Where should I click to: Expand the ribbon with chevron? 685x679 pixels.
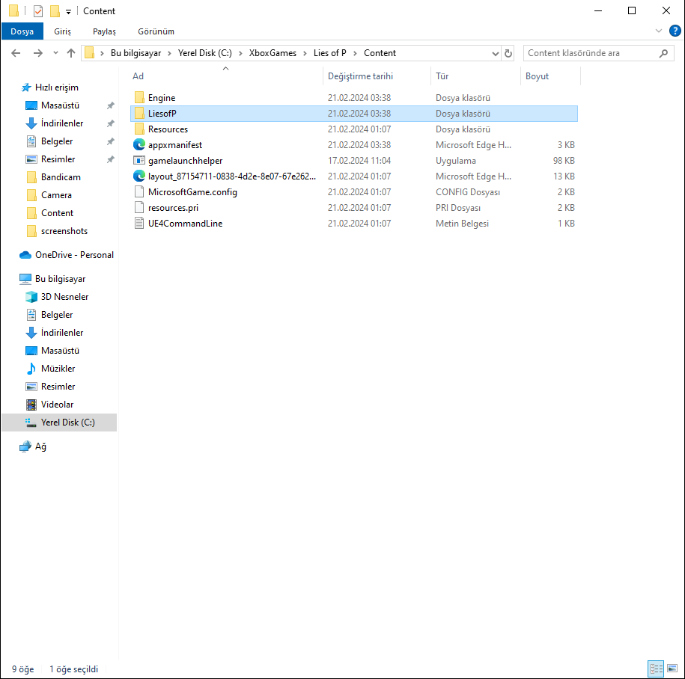(x=658, y=31)
